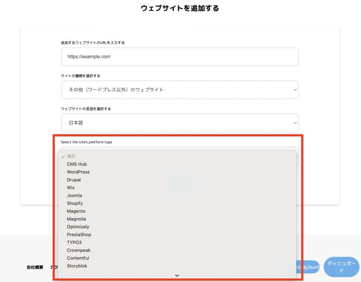Pick Wix as the site platform
Screen dimensions: 361x282
(x=177, y=188)
